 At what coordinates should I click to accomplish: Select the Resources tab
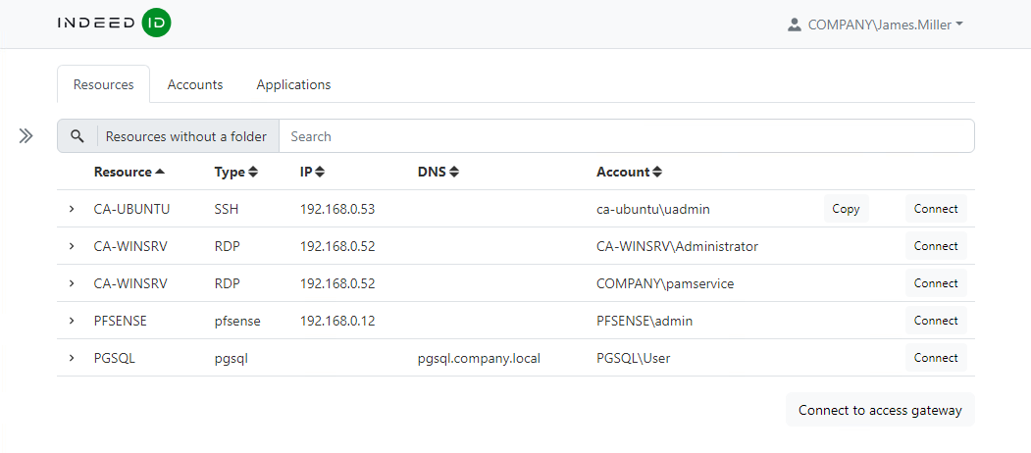[x=103, y=84]
